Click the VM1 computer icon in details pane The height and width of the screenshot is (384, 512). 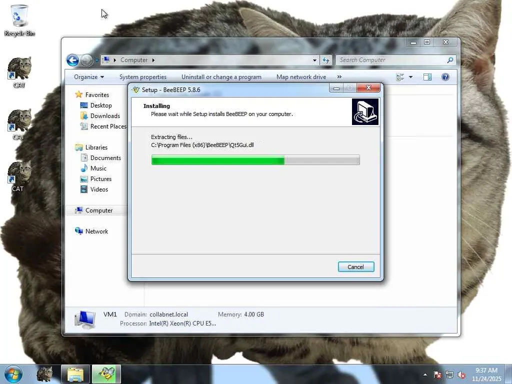(85, 319)
